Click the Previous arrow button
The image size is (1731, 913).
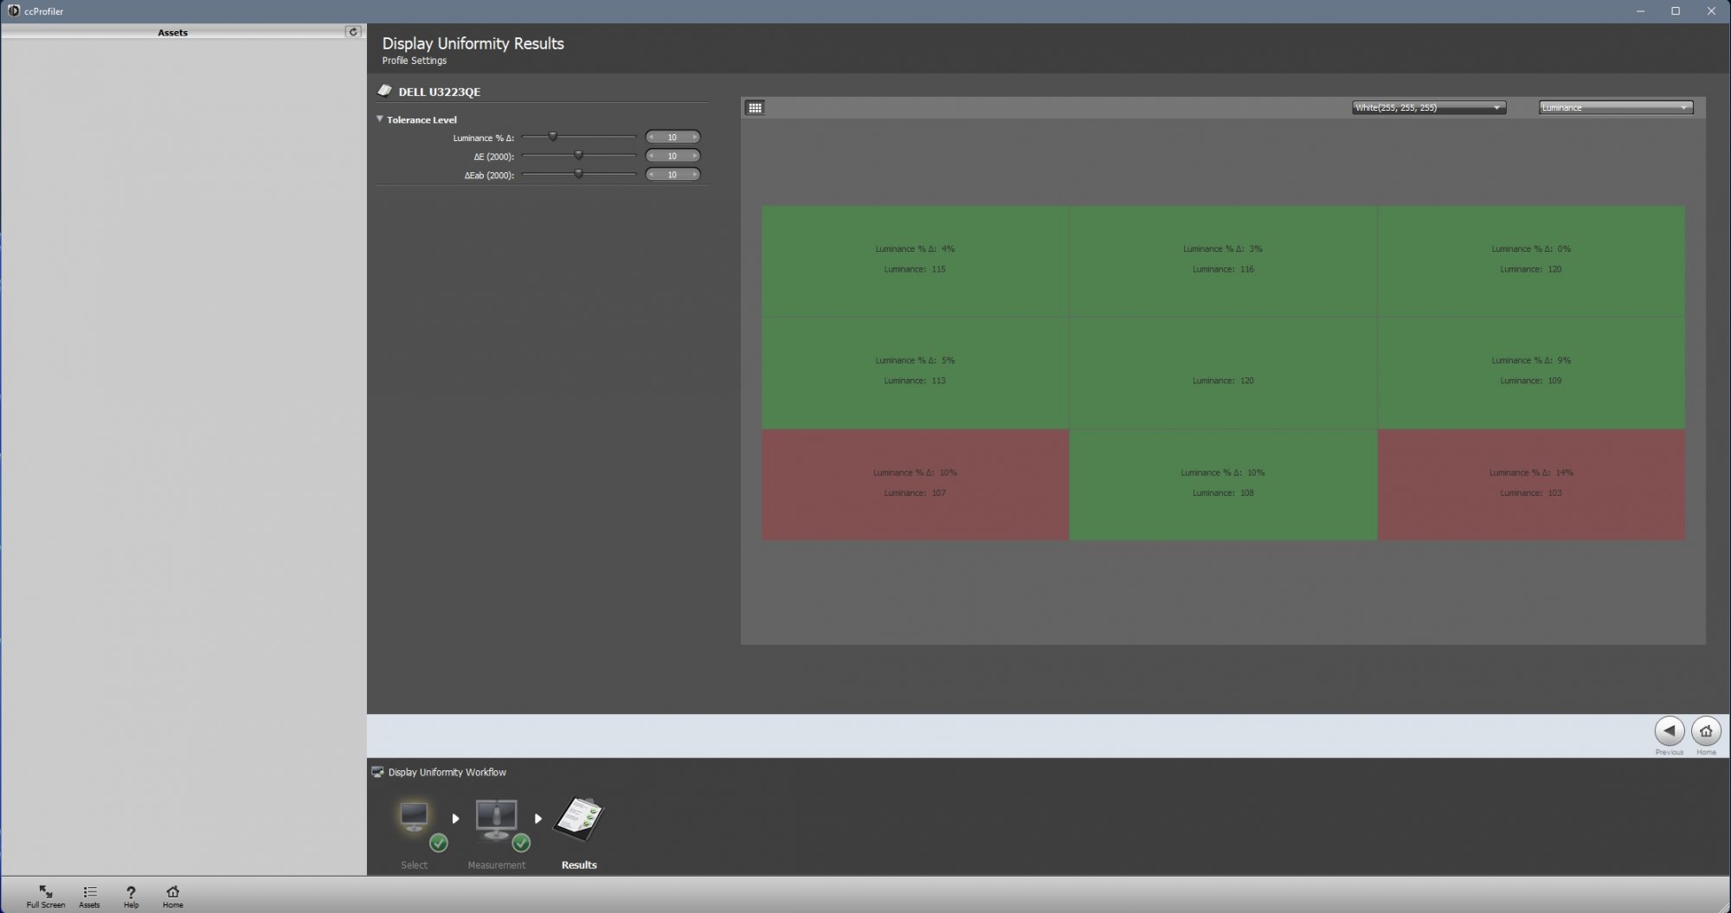tap(1670, 731)
